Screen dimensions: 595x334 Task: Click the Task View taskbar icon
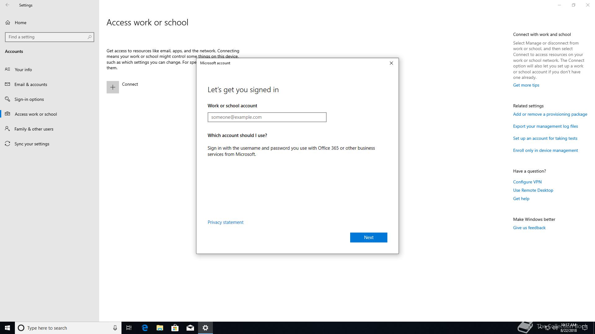(x=129, y=328)
